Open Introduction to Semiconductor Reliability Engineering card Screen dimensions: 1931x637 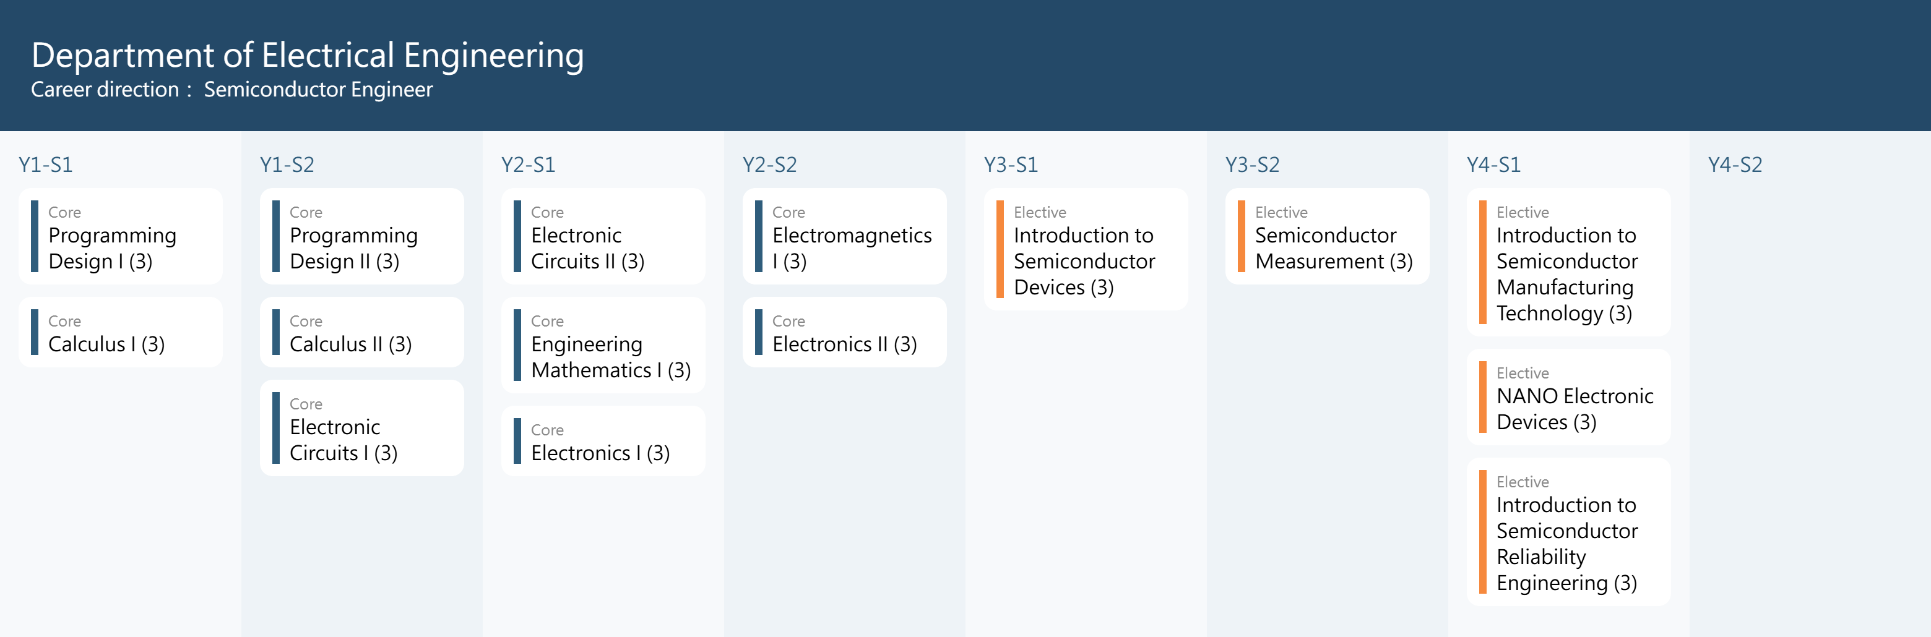pos(1568,532)
